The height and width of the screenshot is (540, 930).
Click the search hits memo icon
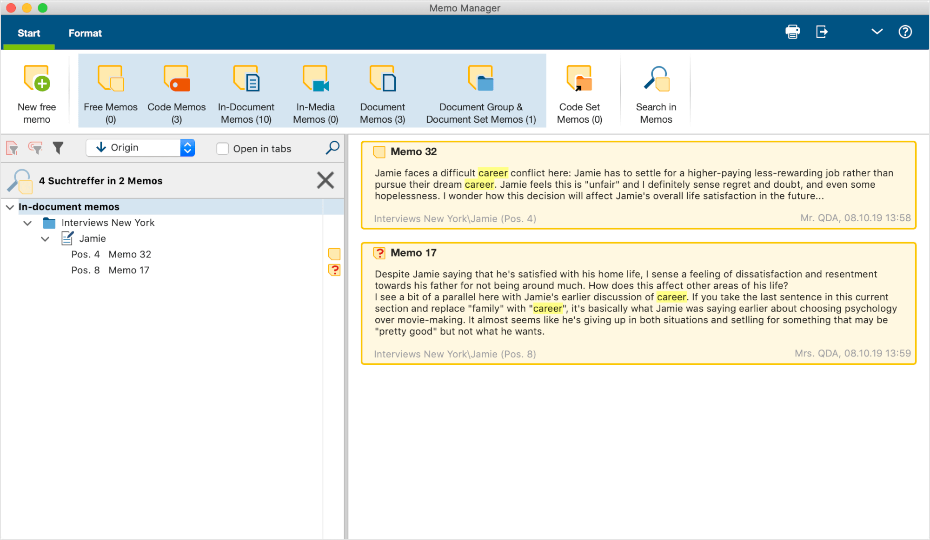tap(20, 181)
